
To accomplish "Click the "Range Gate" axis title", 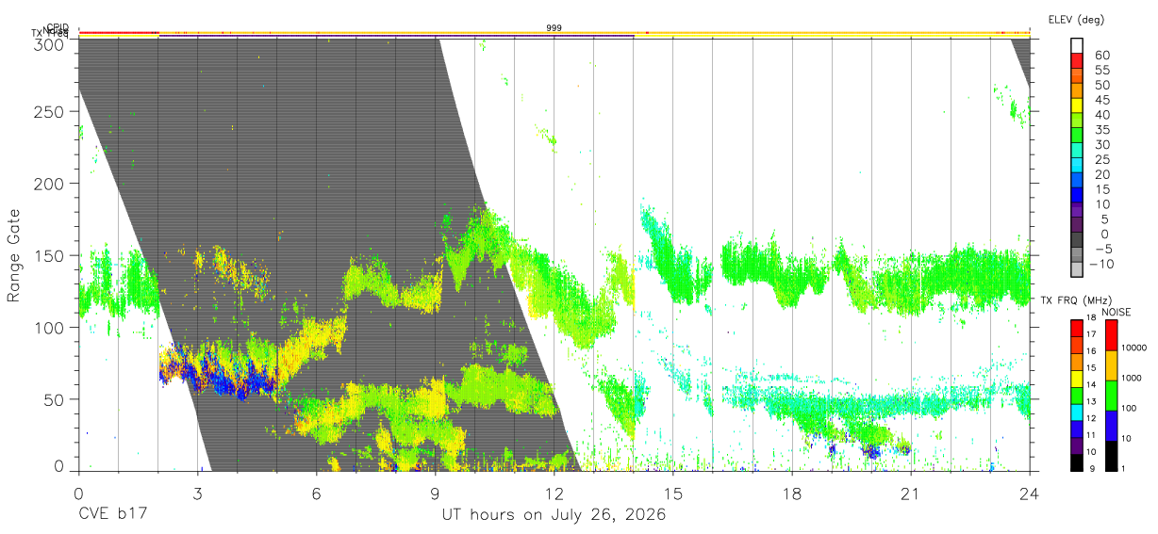I will point(14,254).
